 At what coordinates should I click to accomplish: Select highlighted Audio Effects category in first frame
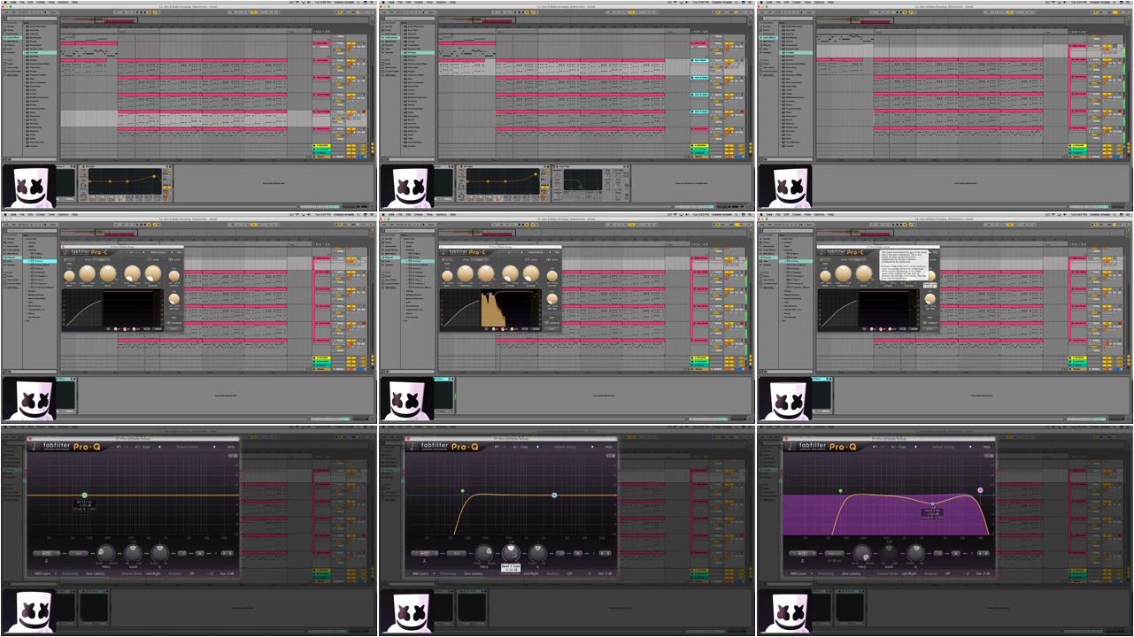point(14,37)
